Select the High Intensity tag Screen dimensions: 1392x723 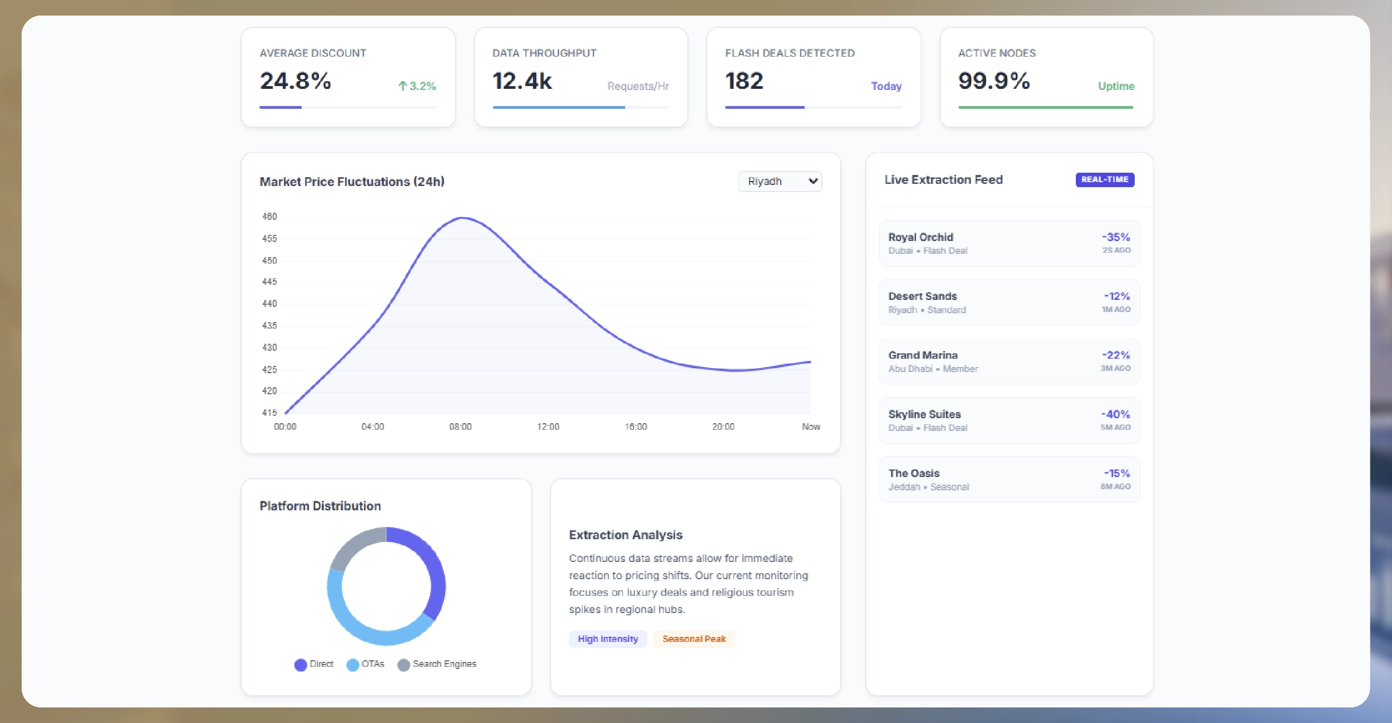tap(607, 639)
